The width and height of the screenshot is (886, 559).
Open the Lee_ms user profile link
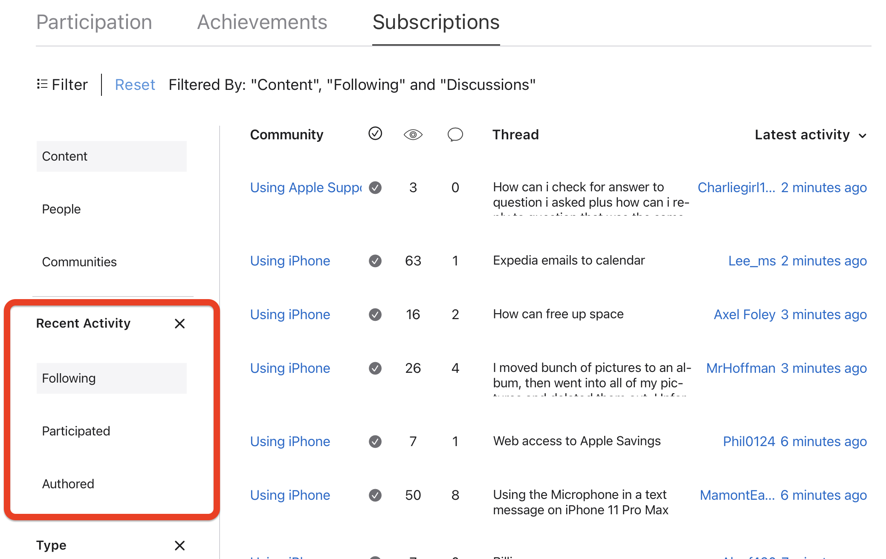tap(752, 261)
